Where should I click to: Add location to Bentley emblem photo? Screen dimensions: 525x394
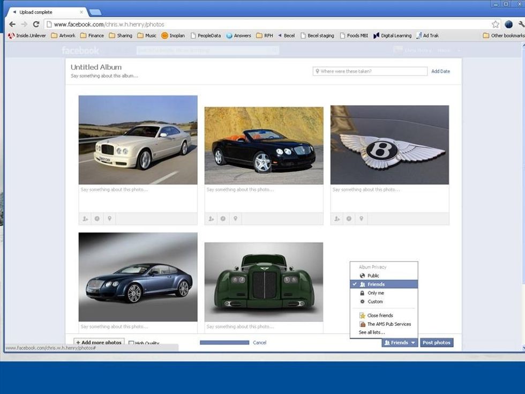tap(361, 219)
